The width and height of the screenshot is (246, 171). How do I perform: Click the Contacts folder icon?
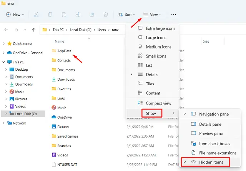[x=54, y=60]
